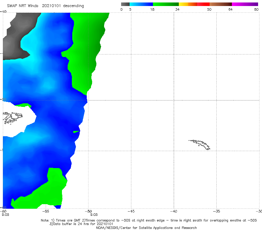Viewport: 262px width, 230px height.
Task: Click the longitude label '-40' on bottom axis
Action: pyautogui.click(x=173, y=211)
